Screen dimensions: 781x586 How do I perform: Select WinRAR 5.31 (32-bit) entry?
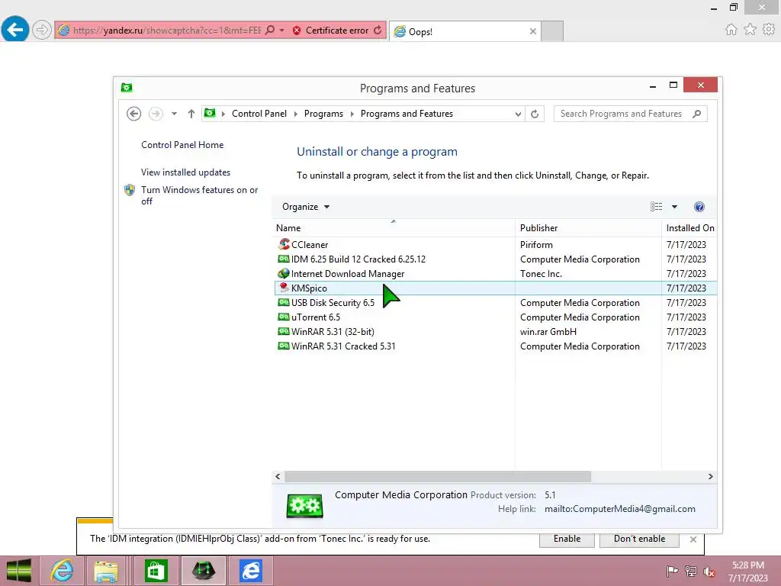(x=496, y=331)
